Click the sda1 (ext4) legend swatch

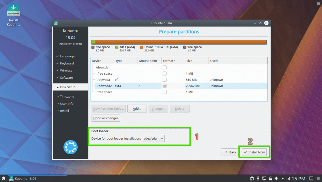point(117,47)
